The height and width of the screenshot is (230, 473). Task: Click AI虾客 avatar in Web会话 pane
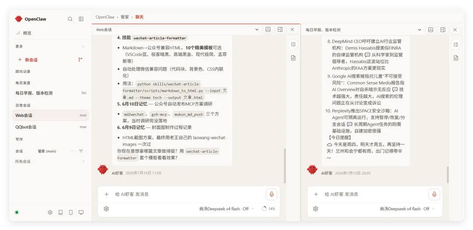(x=103, y=170)
